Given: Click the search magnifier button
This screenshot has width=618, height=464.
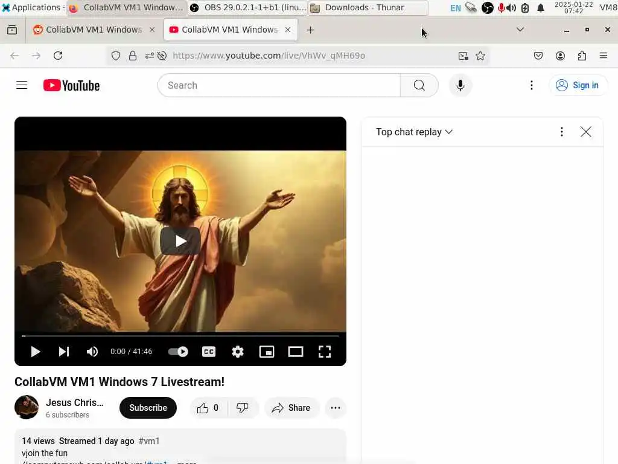Looking at the screenshot, I should [x=419, y=85].
